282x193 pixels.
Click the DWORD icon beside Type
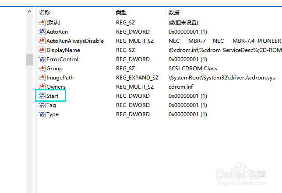[42, 114]
